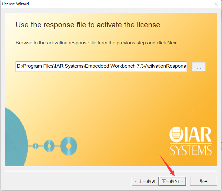Close the License Wizard window
Image resolution: width=222 pixels, height=191 pixels.
coord(216,4)
